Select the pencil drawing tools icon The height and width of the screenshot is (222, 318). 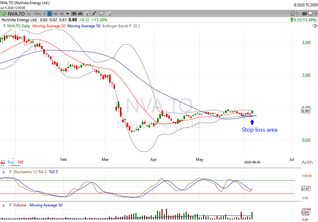pos(94,14)
